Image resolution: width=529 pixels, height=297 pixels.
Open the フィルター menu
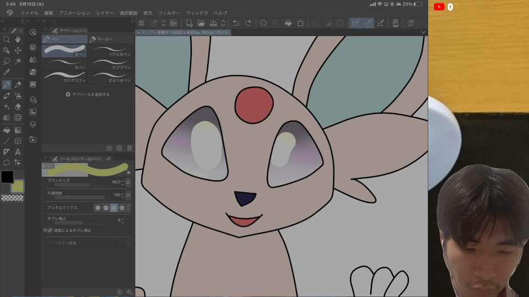point(169,13)
